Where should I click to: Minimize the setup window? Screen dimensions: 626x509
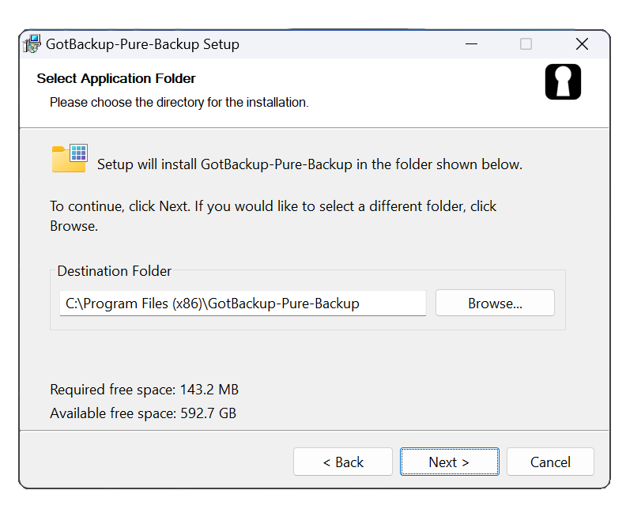(472, 44)
